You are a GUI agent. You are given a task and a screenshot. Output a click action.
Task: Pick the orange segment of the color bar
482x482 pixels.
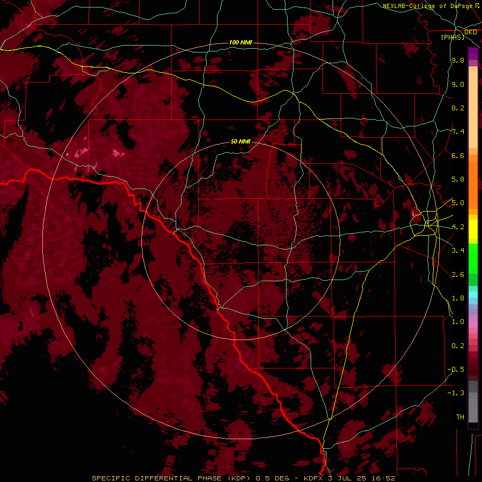coord(473,184)
